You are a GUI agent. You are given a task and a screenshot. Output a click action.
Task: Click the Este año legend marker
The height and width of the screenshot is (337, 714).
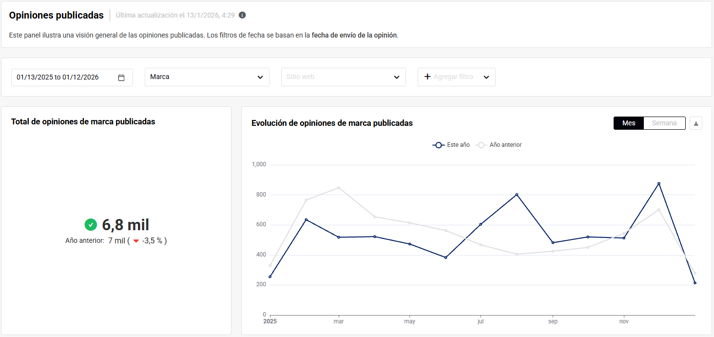438,145
